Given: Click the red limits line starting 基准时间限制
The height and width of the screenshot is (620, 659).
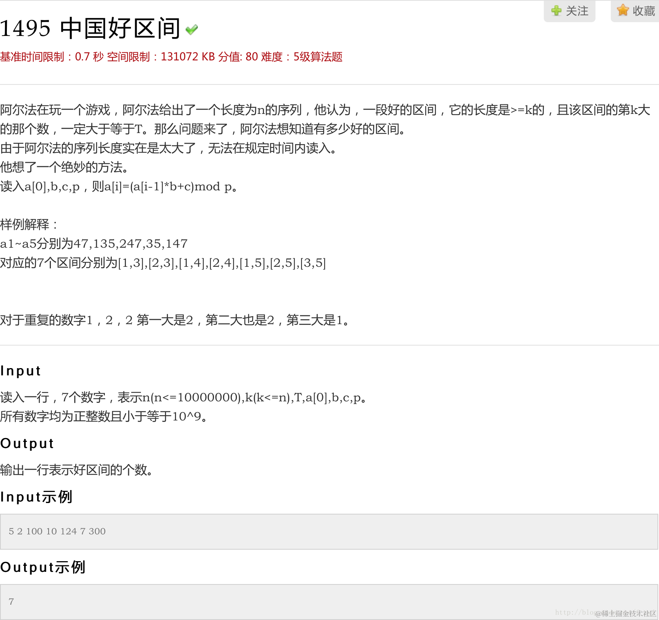Looking at the screenshot, I should [x=171, y=57].
